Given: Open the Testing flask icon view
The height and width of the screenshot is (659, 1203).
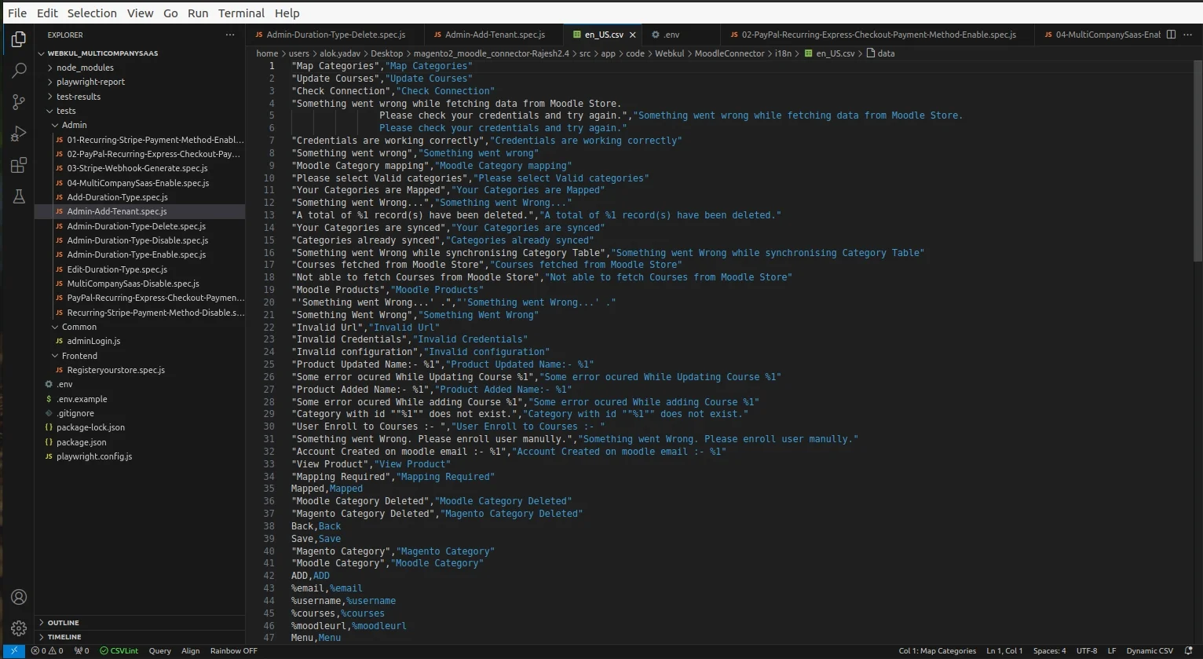Looking at the screenshot, I should pyautogui.click(x=19, y=197).
